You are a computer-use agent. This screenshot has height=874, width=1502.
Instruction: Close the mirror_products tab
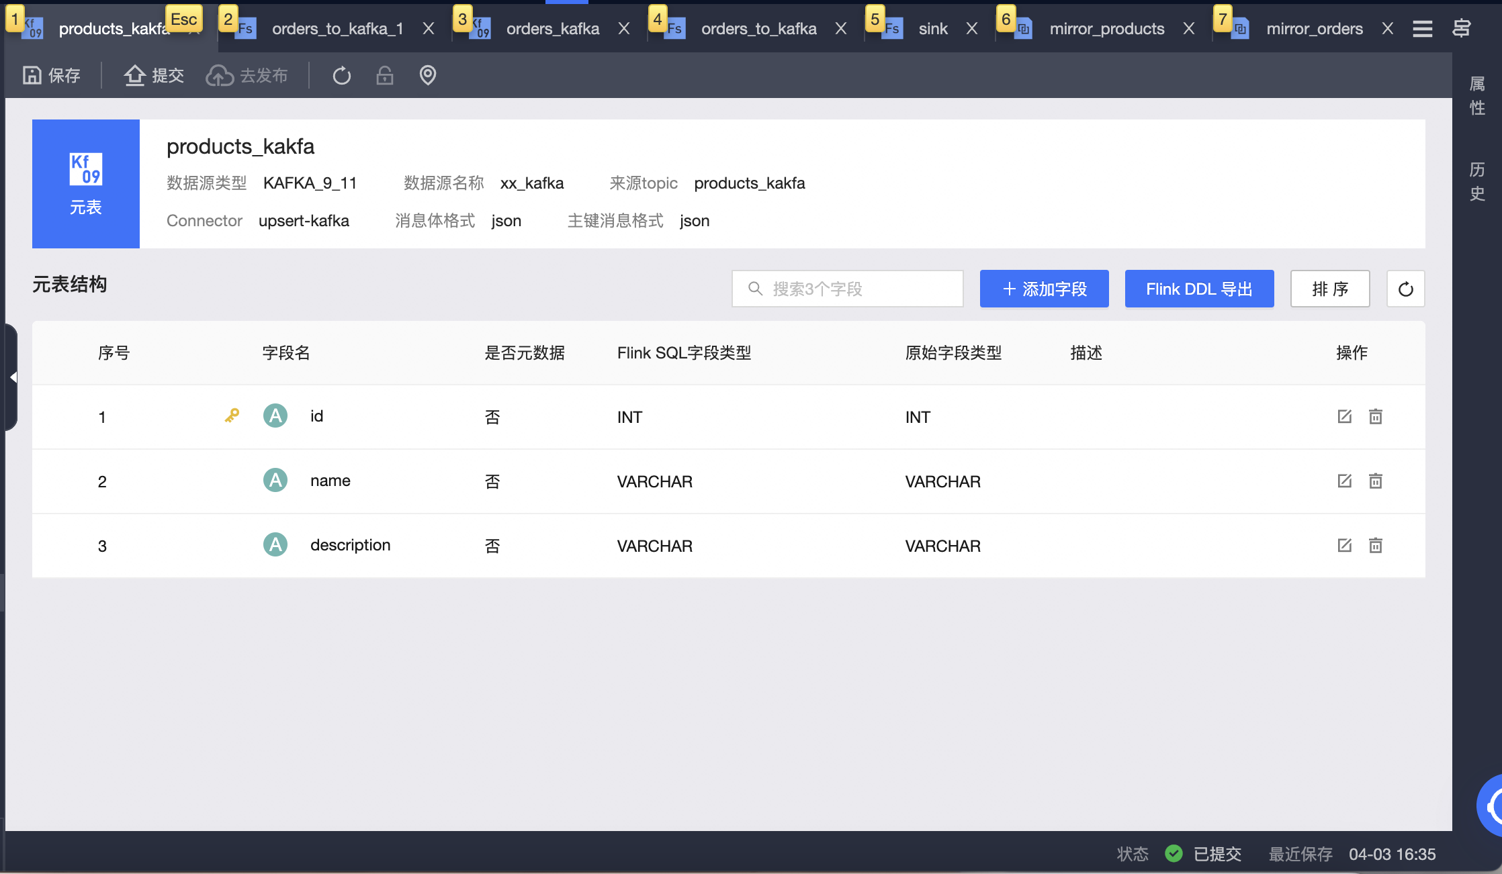(x=1189, y=28)
